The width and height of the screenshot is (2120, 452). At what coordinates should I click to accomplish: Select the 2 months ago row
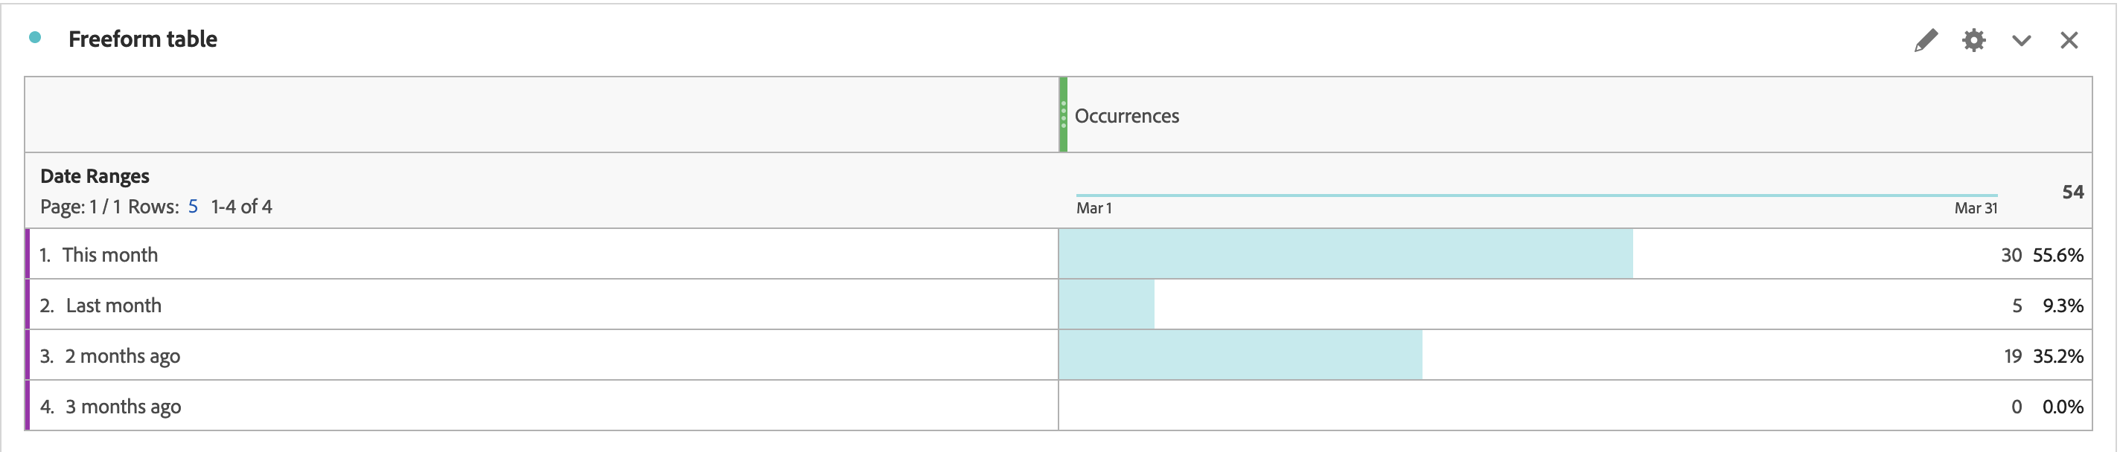coord(122,356)
